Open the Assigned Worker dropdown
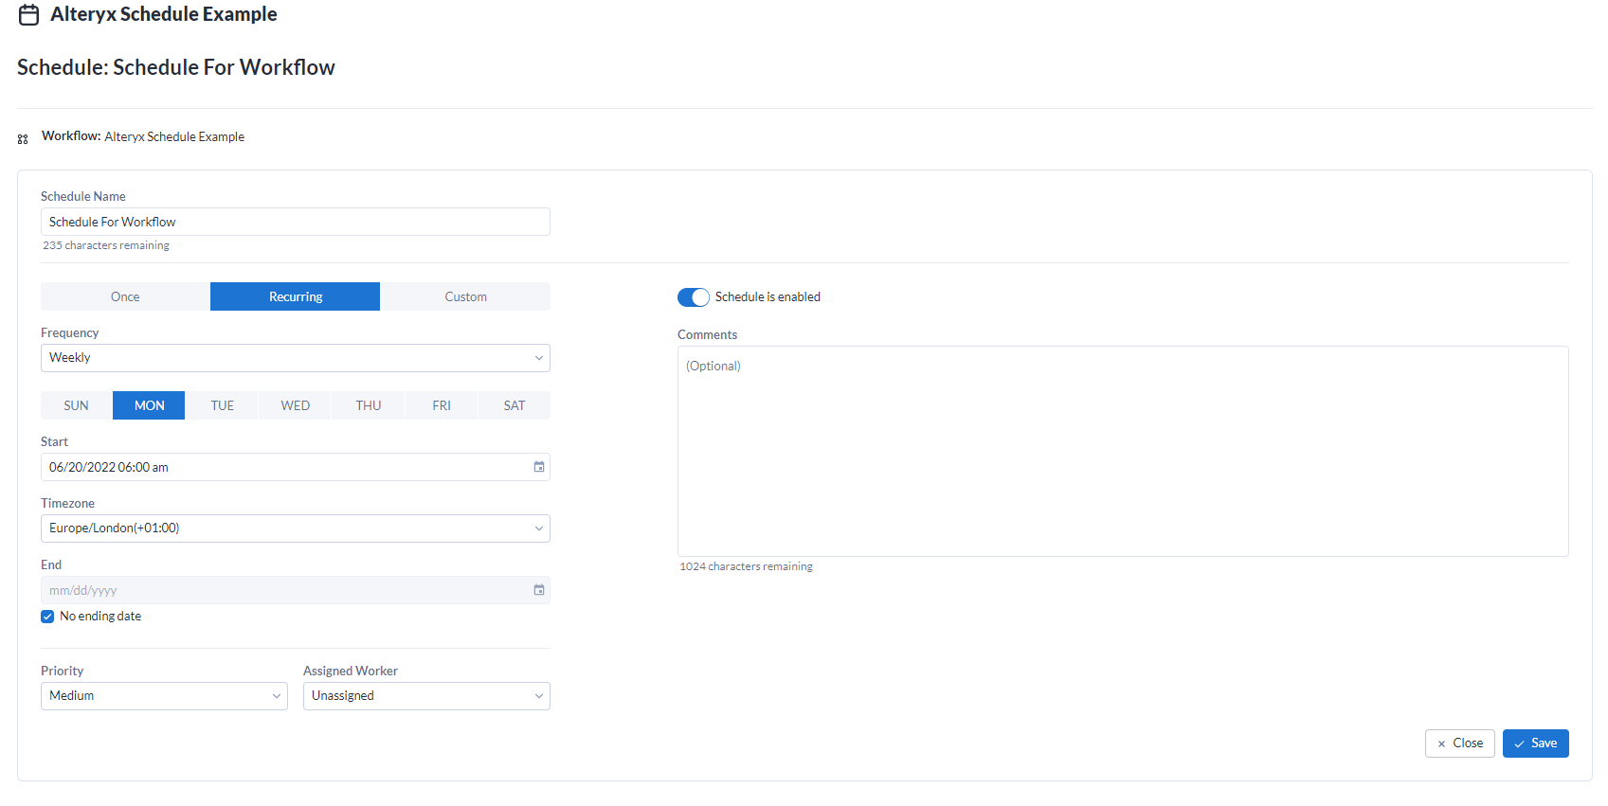 [x=426, y=696]
